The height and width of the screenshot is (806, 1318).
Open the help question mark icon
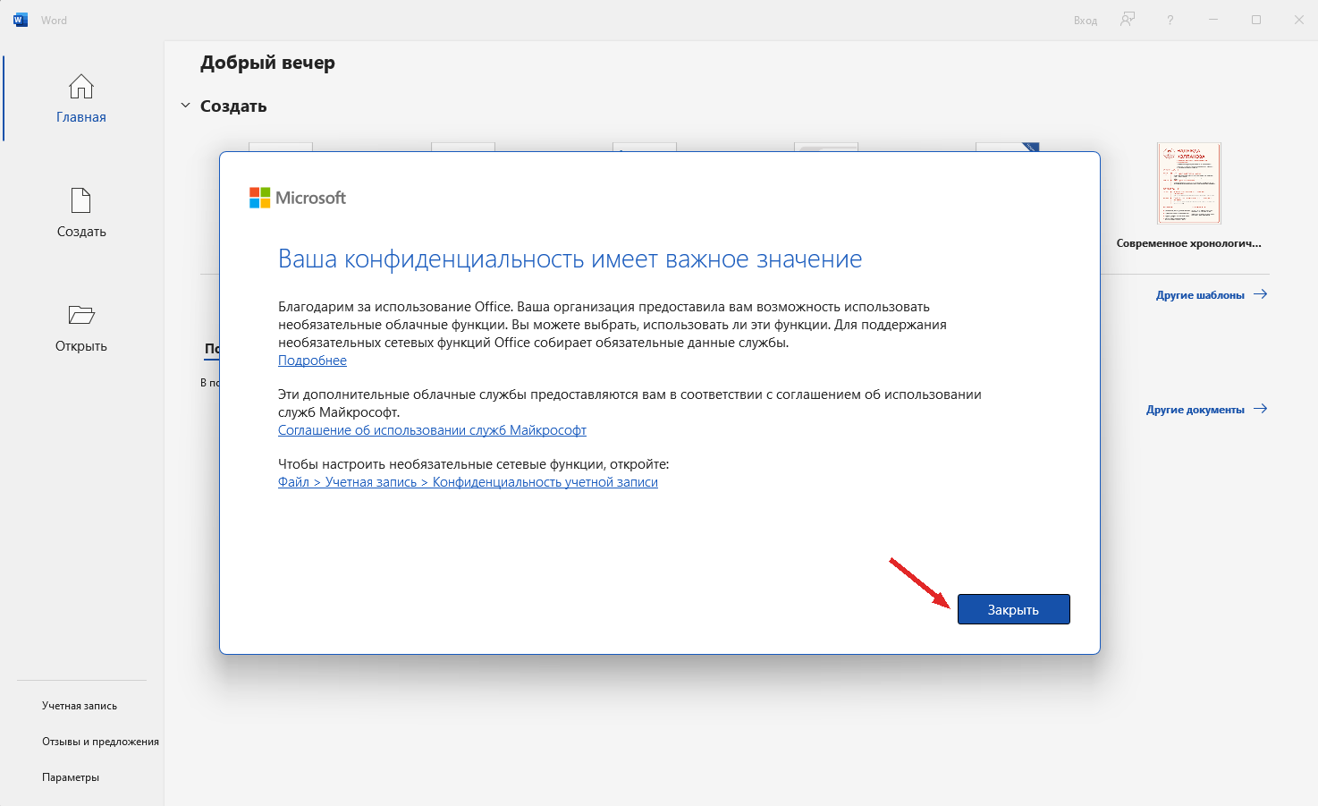(x=1170, y=20)
